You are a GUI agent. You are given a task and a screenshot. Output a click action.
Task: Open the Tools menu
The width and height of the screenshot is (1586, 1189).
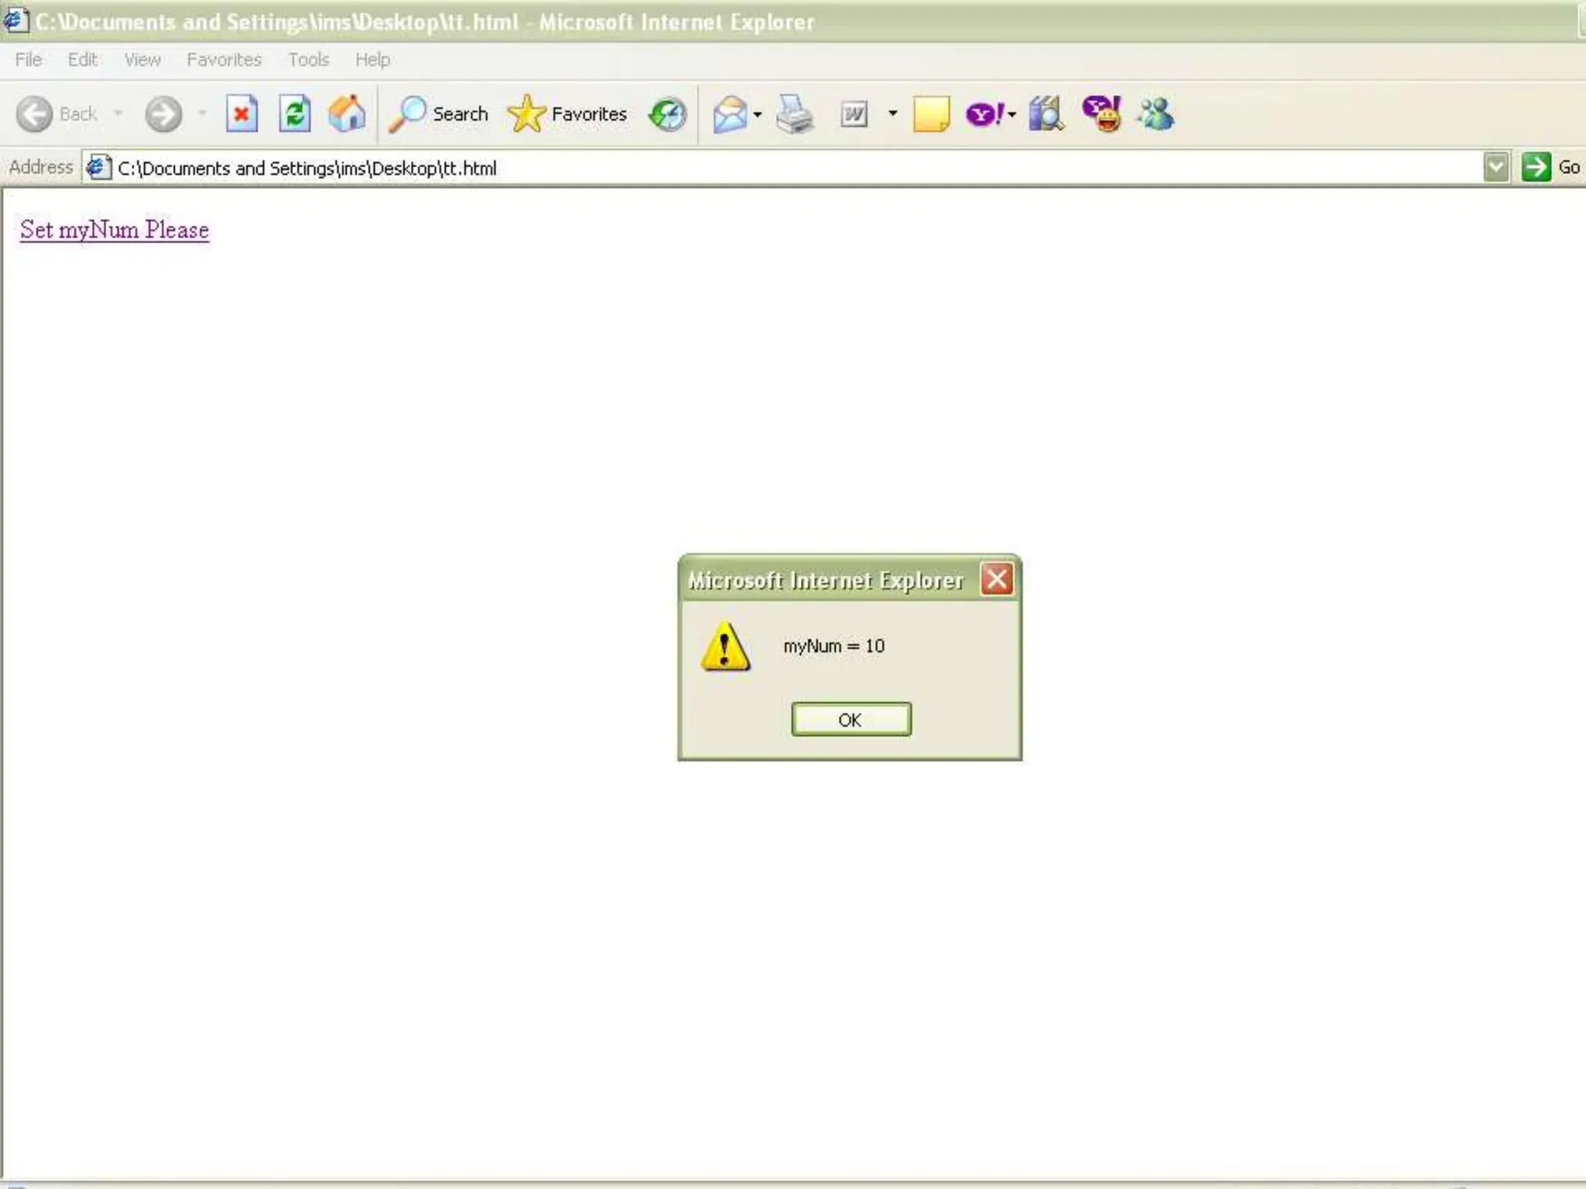pos(308,60)
